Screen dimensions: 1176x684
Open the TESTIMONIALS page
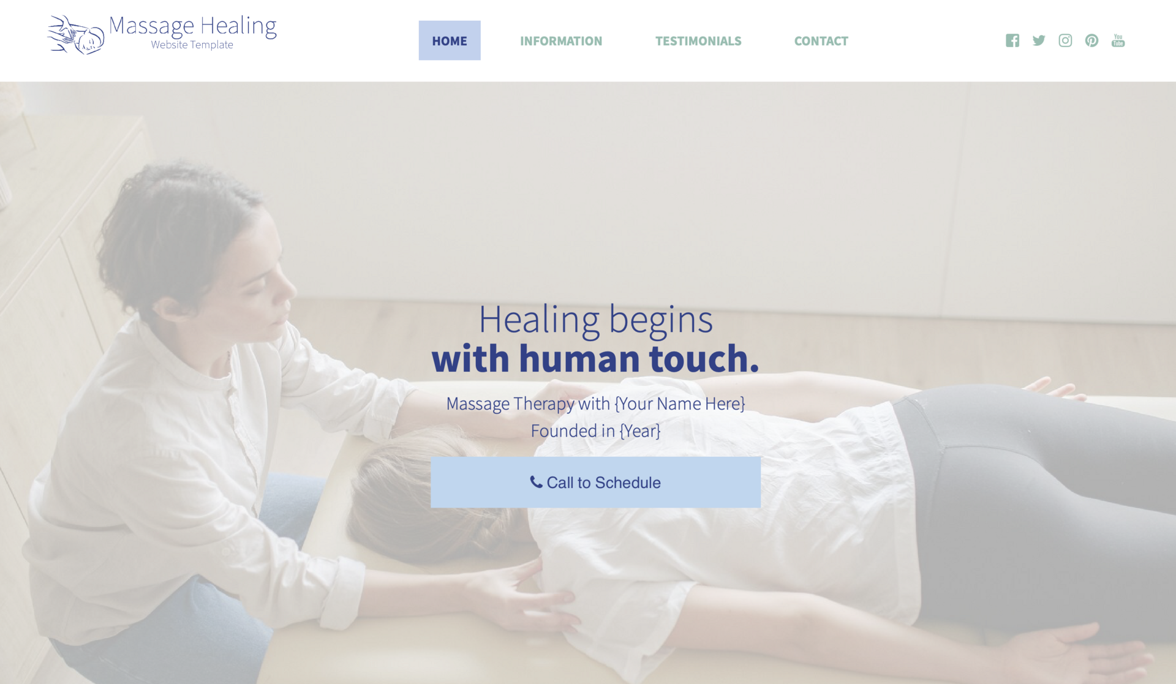point(698,41)
